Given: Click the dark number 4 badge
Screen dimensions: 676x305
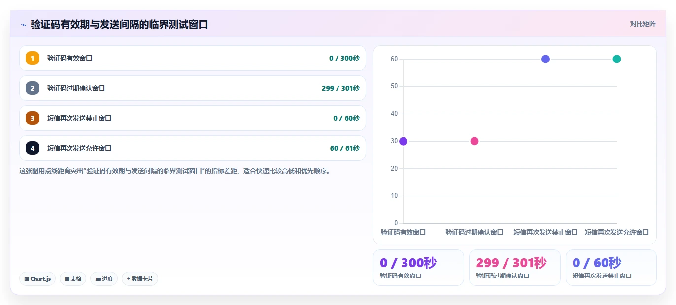Looking at the screenshot, I should coord(33,148).
